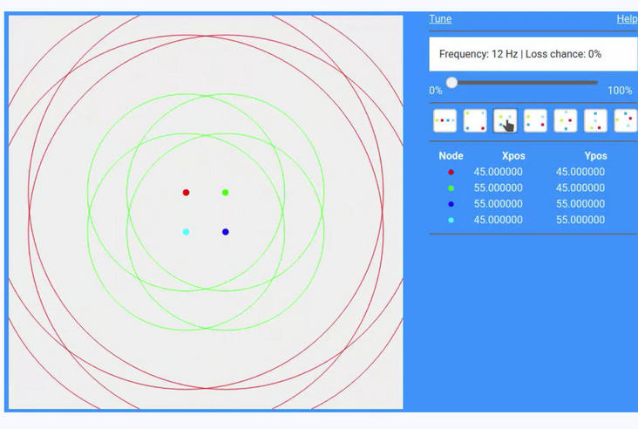Click the green node Ypos value 45.000000

(580, 187)
